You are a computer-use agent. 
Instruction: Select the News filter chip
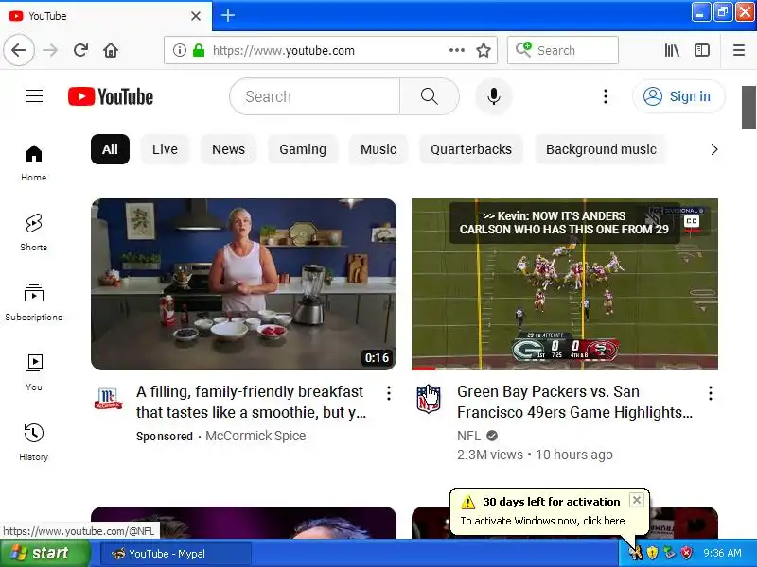(x=228, y=149)
